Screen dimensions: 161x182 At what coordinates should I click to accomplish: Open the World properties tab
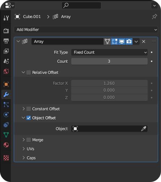pos(6,71)
